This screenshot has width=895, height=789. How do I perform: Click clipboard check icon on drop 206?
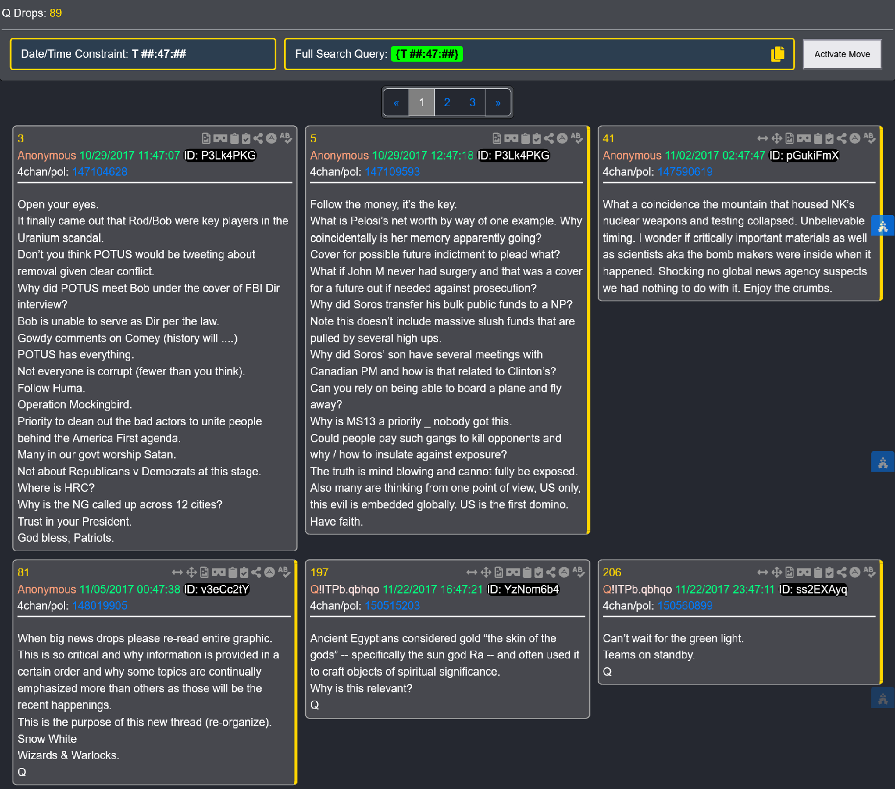(x=829, y=572)
